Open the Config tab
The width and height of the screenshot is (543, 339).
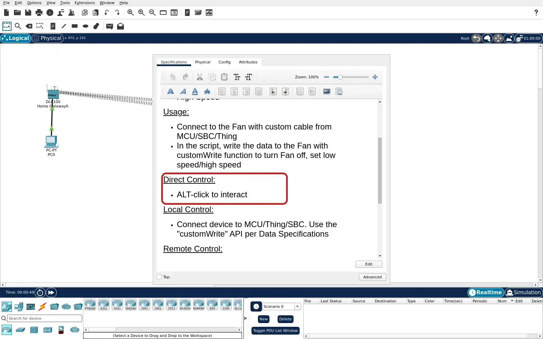click(x=224, y=62)
